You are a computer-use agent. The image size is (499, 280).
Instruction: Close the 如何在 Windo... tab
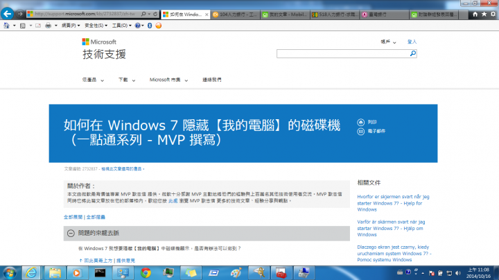(x=207, y=15)
